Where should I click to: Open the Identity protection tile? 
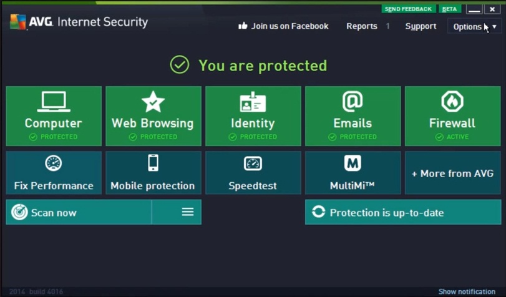coord(253,116)
